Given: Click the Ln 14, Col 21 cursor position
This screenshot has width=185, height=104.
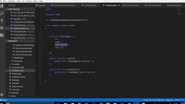Looking at the screenshot, I should [153, 100].
